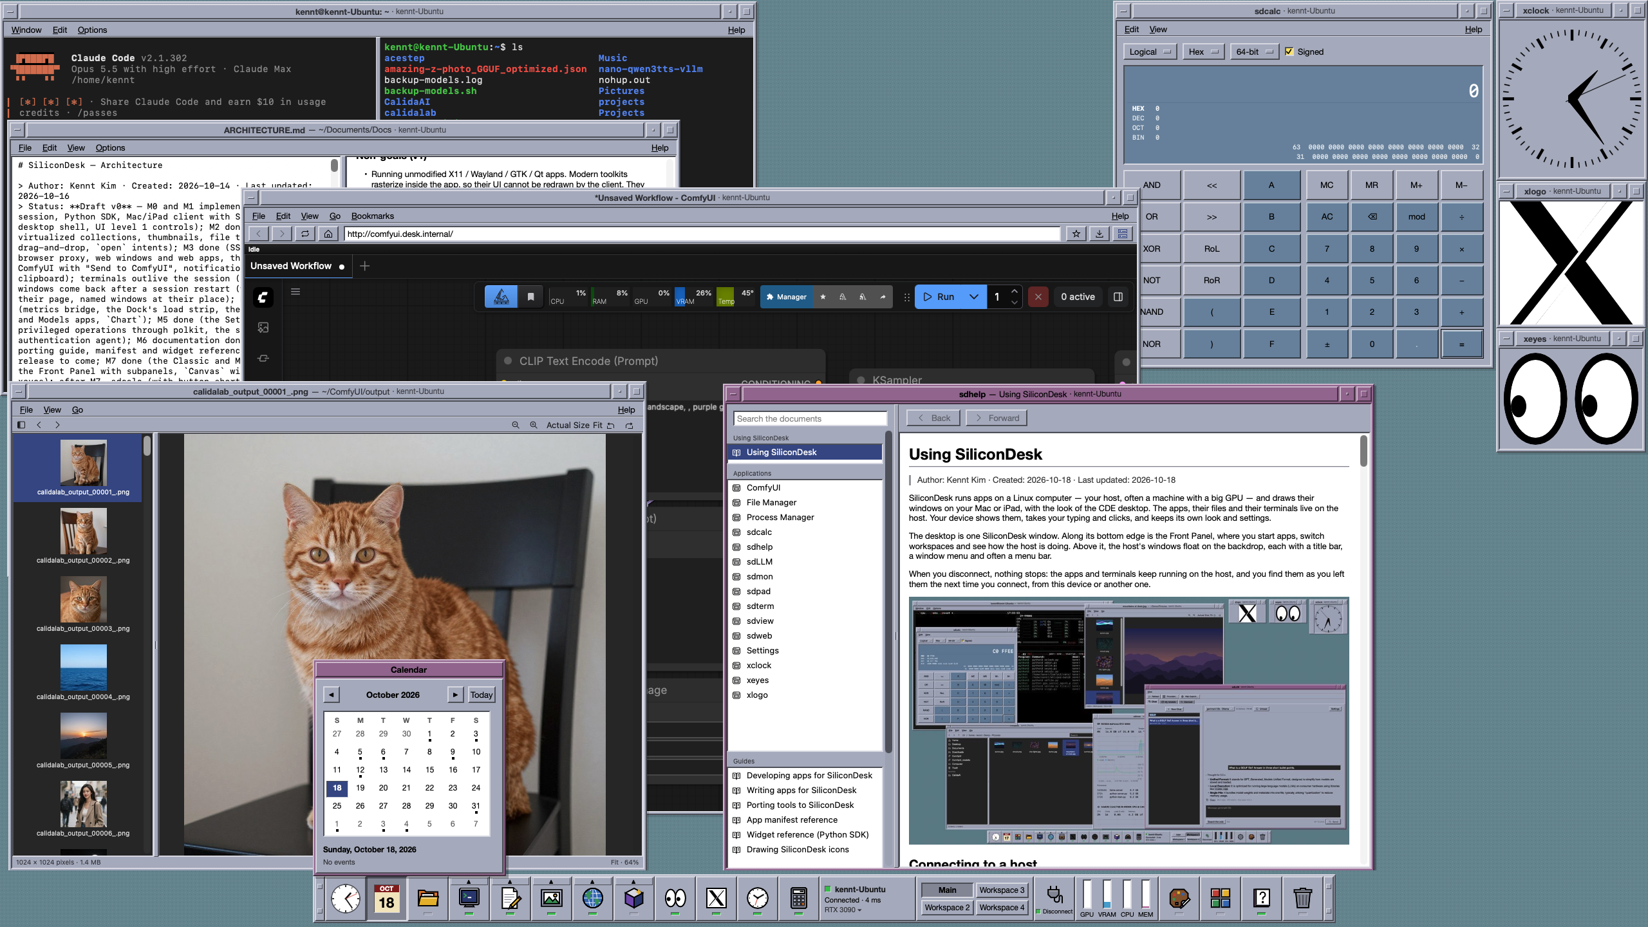
Task: Switch to Workspace 3
Action: tap(1002, 890)
